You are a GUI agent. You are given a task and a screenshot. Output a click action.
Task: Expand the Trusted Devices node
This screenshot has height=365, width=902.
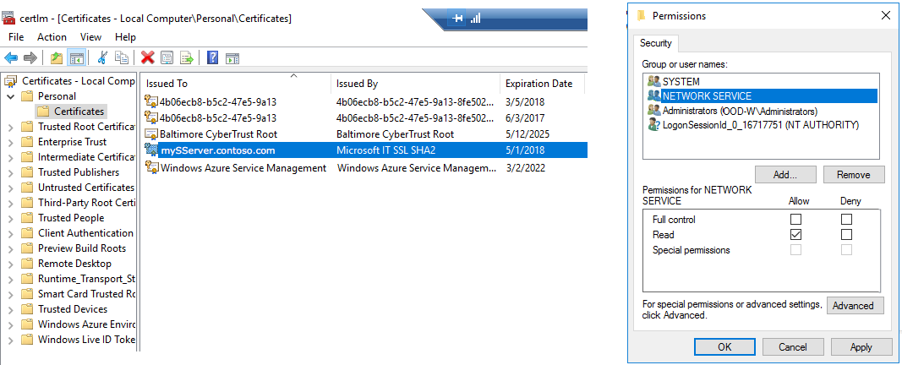[x=10, y=309]
